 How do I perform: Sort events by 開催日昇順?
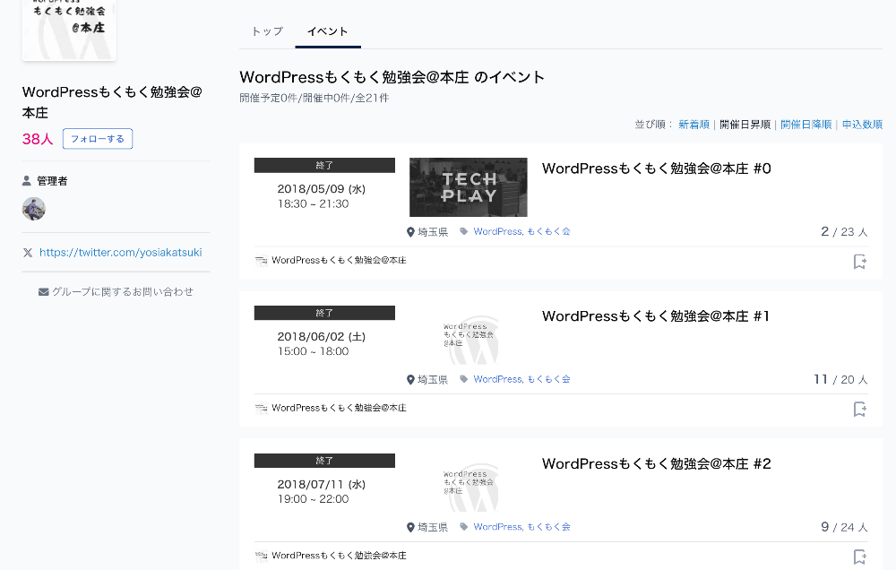point(745,125)
